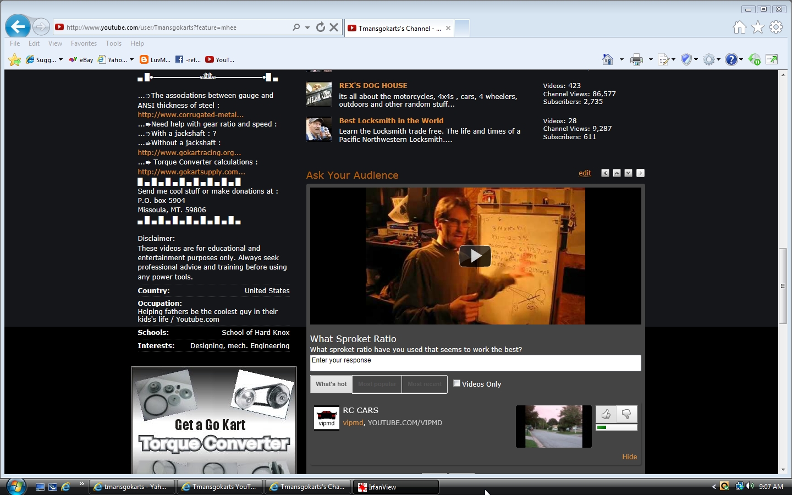Open the LuvM... Blogger favorites shortcut
Image resolution: width=792 pixels, height=495 pixels.
tap(155, 60)
